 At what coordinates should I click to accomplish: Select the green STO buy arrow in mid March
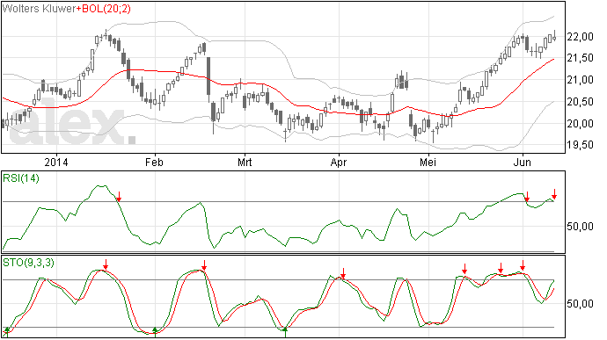[285, 331]
